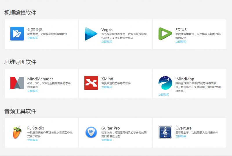Click 立即购买 under Guitar Pro
The width and height of the screenshot is (232, 156).
pyautogui.click(x=107, y=140)
